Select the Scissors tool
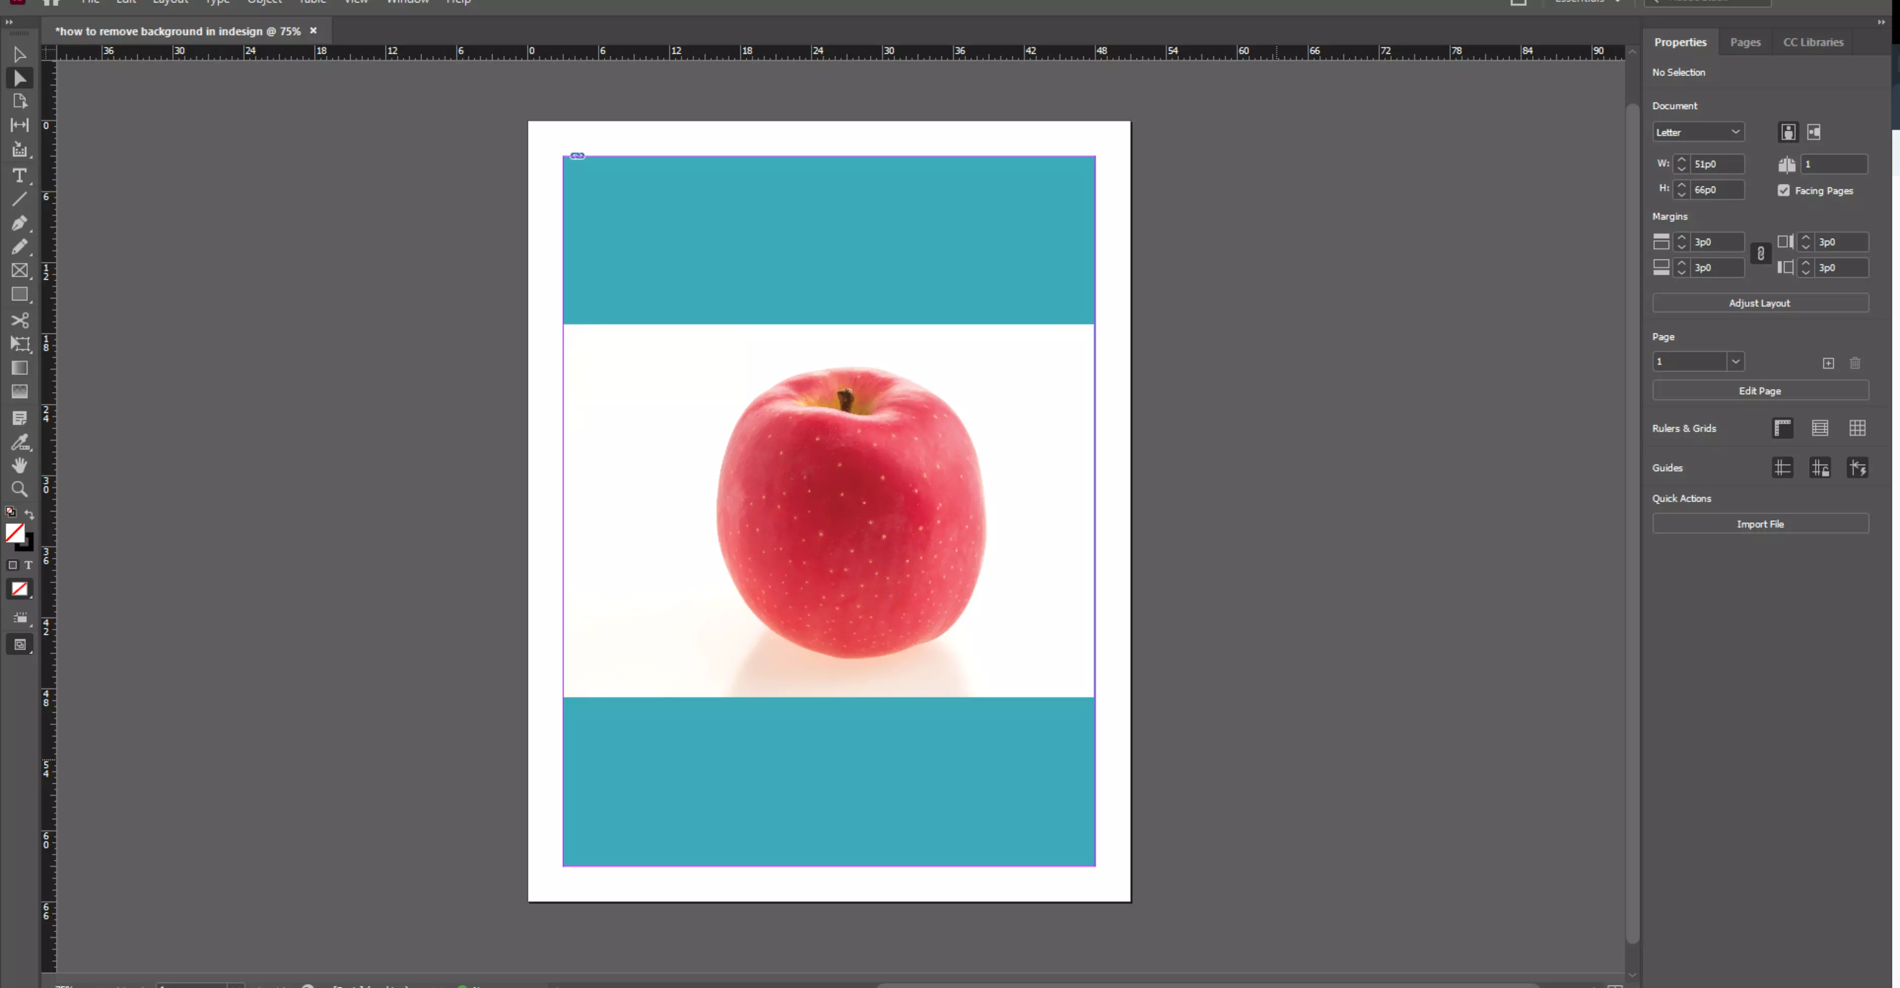This screenshot has height=988, width=1900. click(19, 320)
